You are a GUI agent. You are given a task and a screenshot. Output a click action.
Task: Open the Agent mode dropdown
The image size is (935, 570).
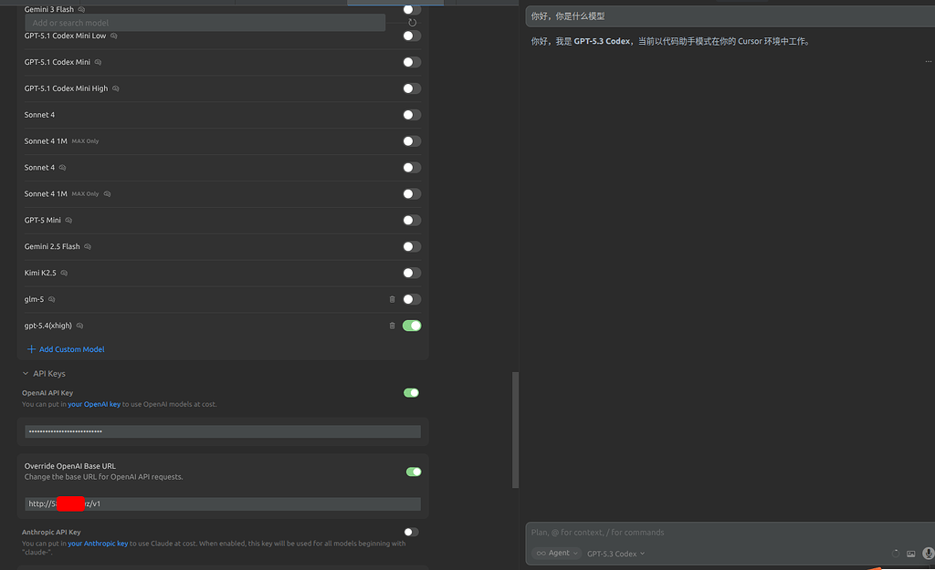(x=556, y=554)
